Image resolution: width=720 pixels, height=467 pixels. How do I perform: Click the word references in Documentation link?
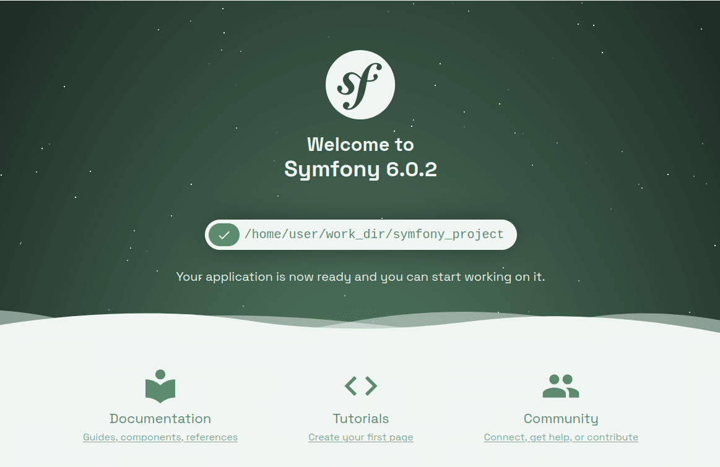click(x=212, y=437)
